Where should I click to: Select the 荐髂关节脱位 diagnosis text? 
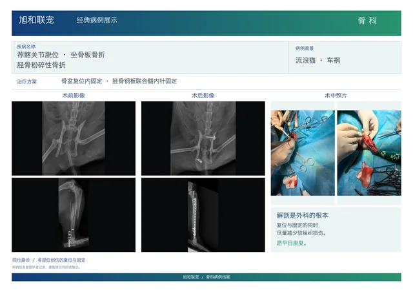(37, 55)
